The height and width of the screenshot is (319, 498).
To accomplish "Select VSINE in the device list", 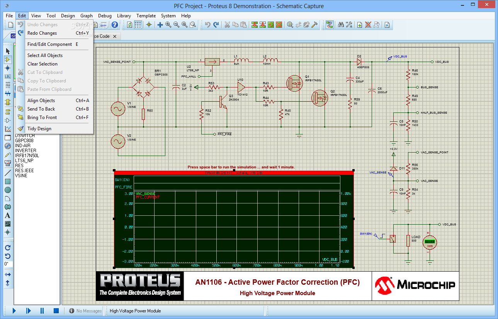I will click(x=21, y=176).
